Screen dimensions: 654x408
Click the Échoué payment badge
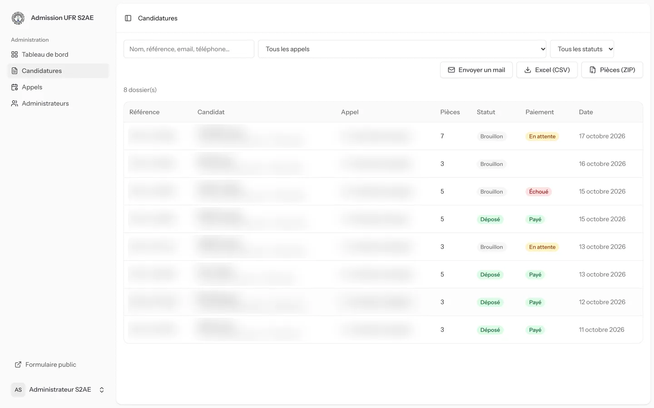(539, 192)
